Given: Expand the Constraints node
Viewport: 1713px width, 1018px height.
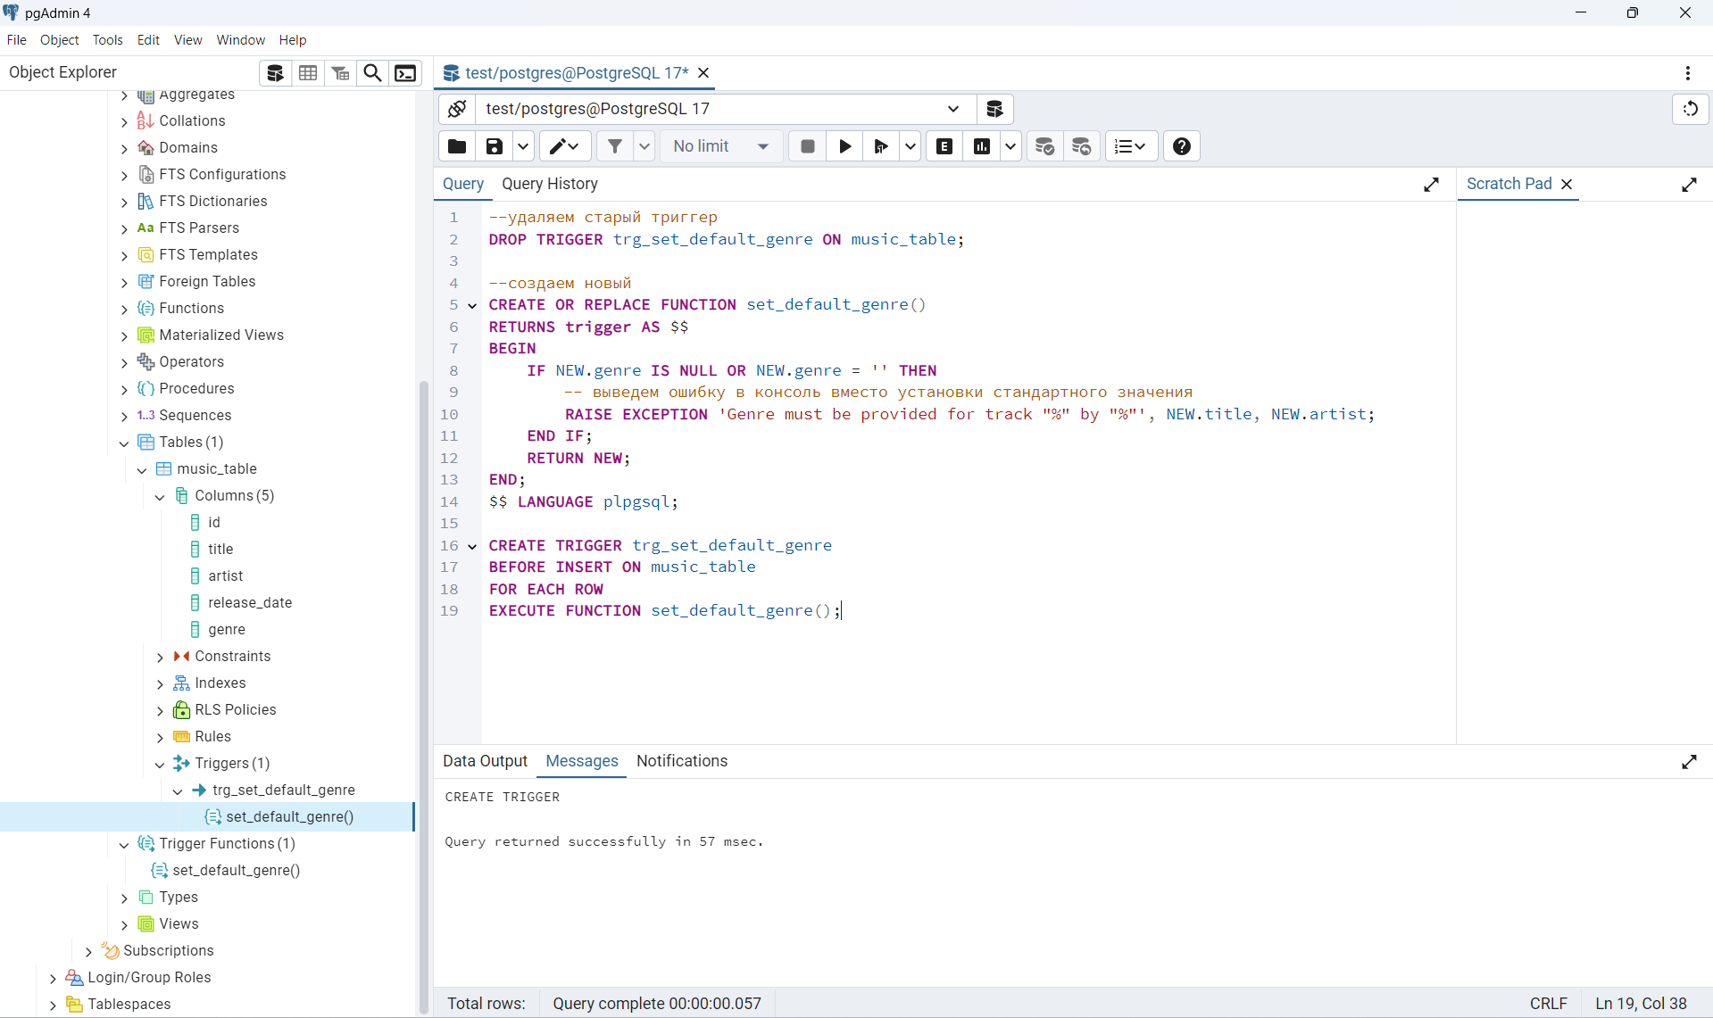Looking at the screenshot, I should (x=160, y=657).
